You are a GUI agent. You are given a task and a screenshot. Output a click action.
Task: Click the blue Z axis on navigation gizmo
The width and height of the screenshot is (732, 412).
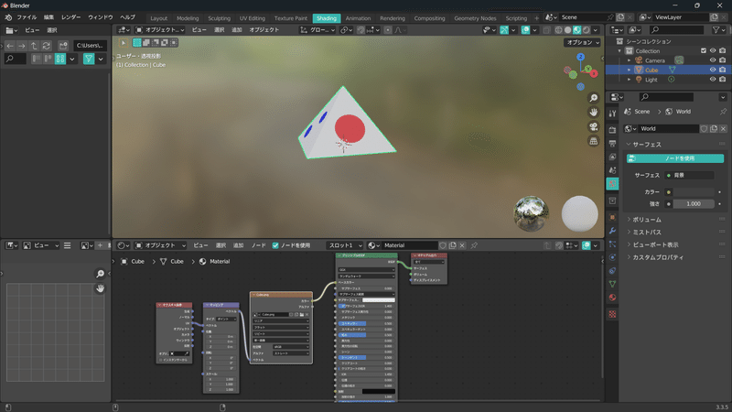tap(580, 57)
